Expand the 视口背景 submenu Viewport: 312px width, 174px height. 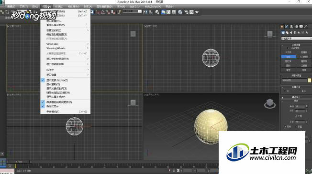point(65,75)
